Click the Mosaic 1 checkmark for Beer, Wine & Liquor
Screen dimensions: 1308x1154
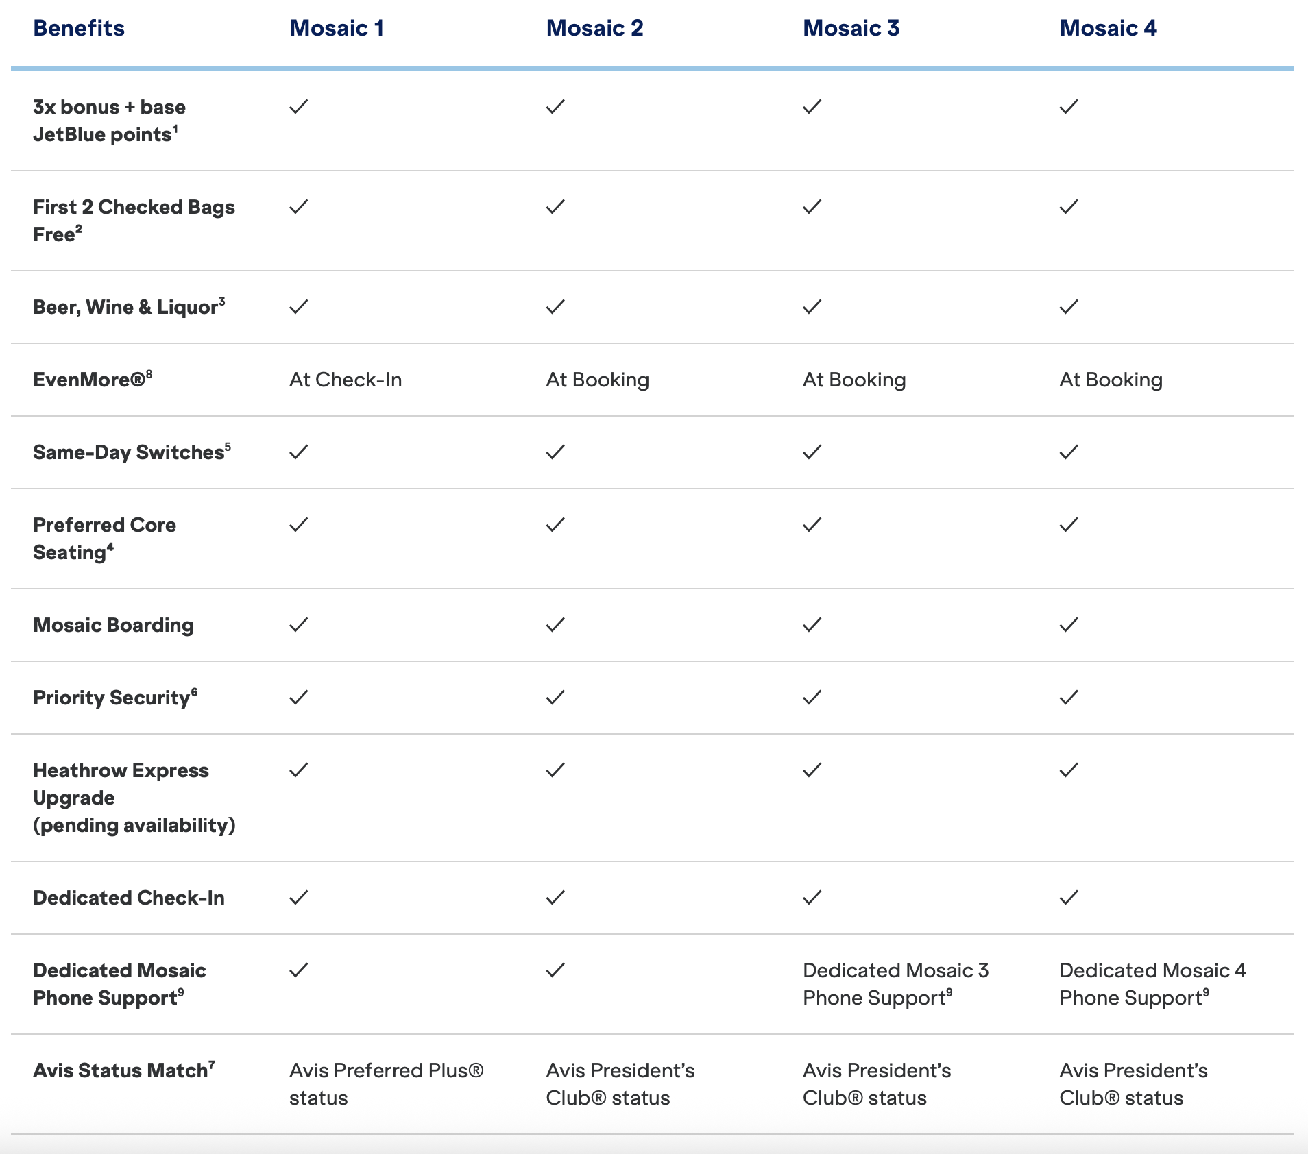(299, 307)
